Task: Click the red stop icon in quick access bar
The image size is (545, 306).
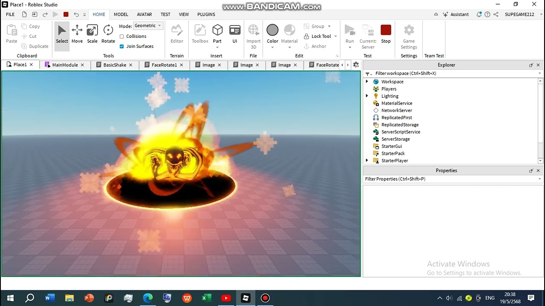Action: tap(66, 14)
